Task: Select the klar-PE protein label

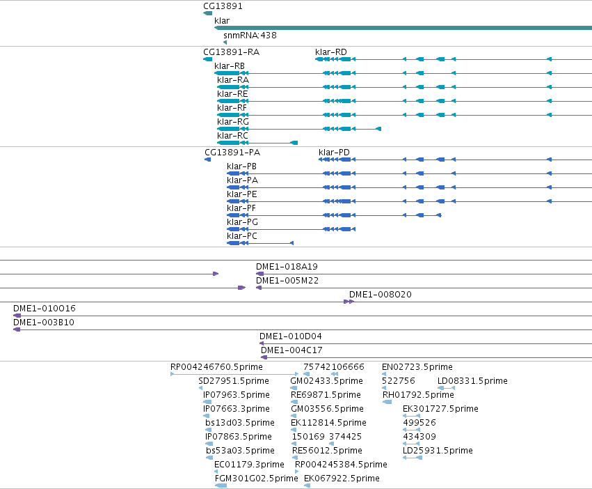Action: [242, 194]
